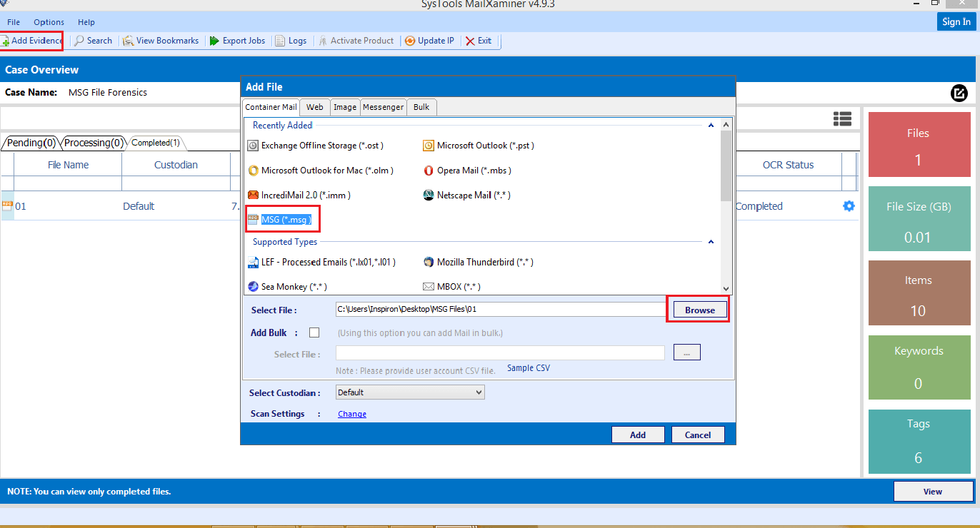The image size is (980, 528).
Task: Open the Logs toolbar item
Action: [279, 41]
